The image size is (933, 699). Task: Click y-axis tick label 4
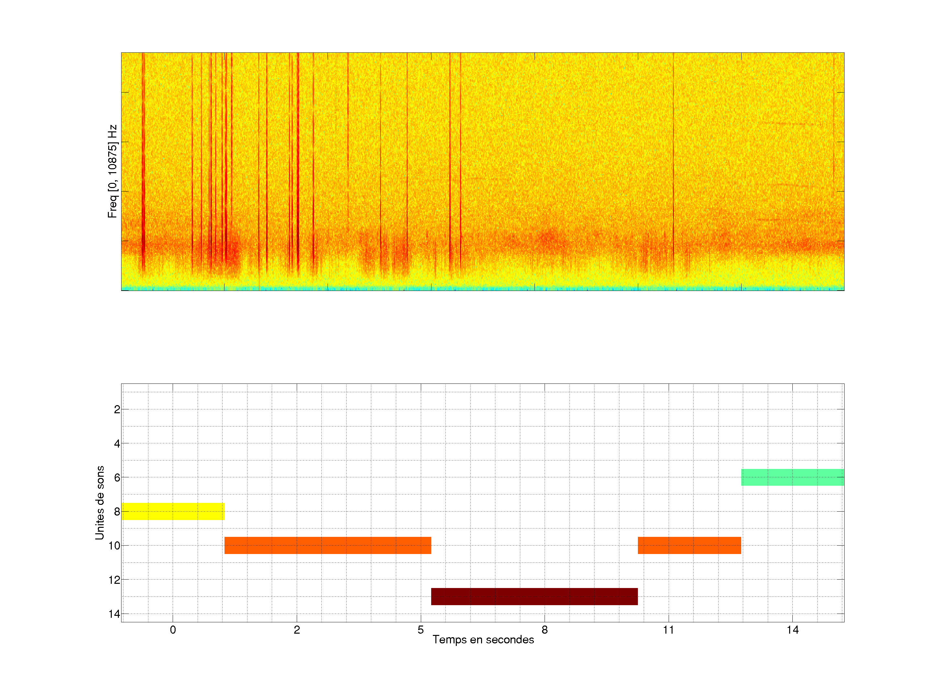tap(117, 444)
